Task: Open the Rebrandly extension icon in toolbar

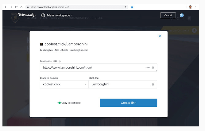Action: point(132,7)
